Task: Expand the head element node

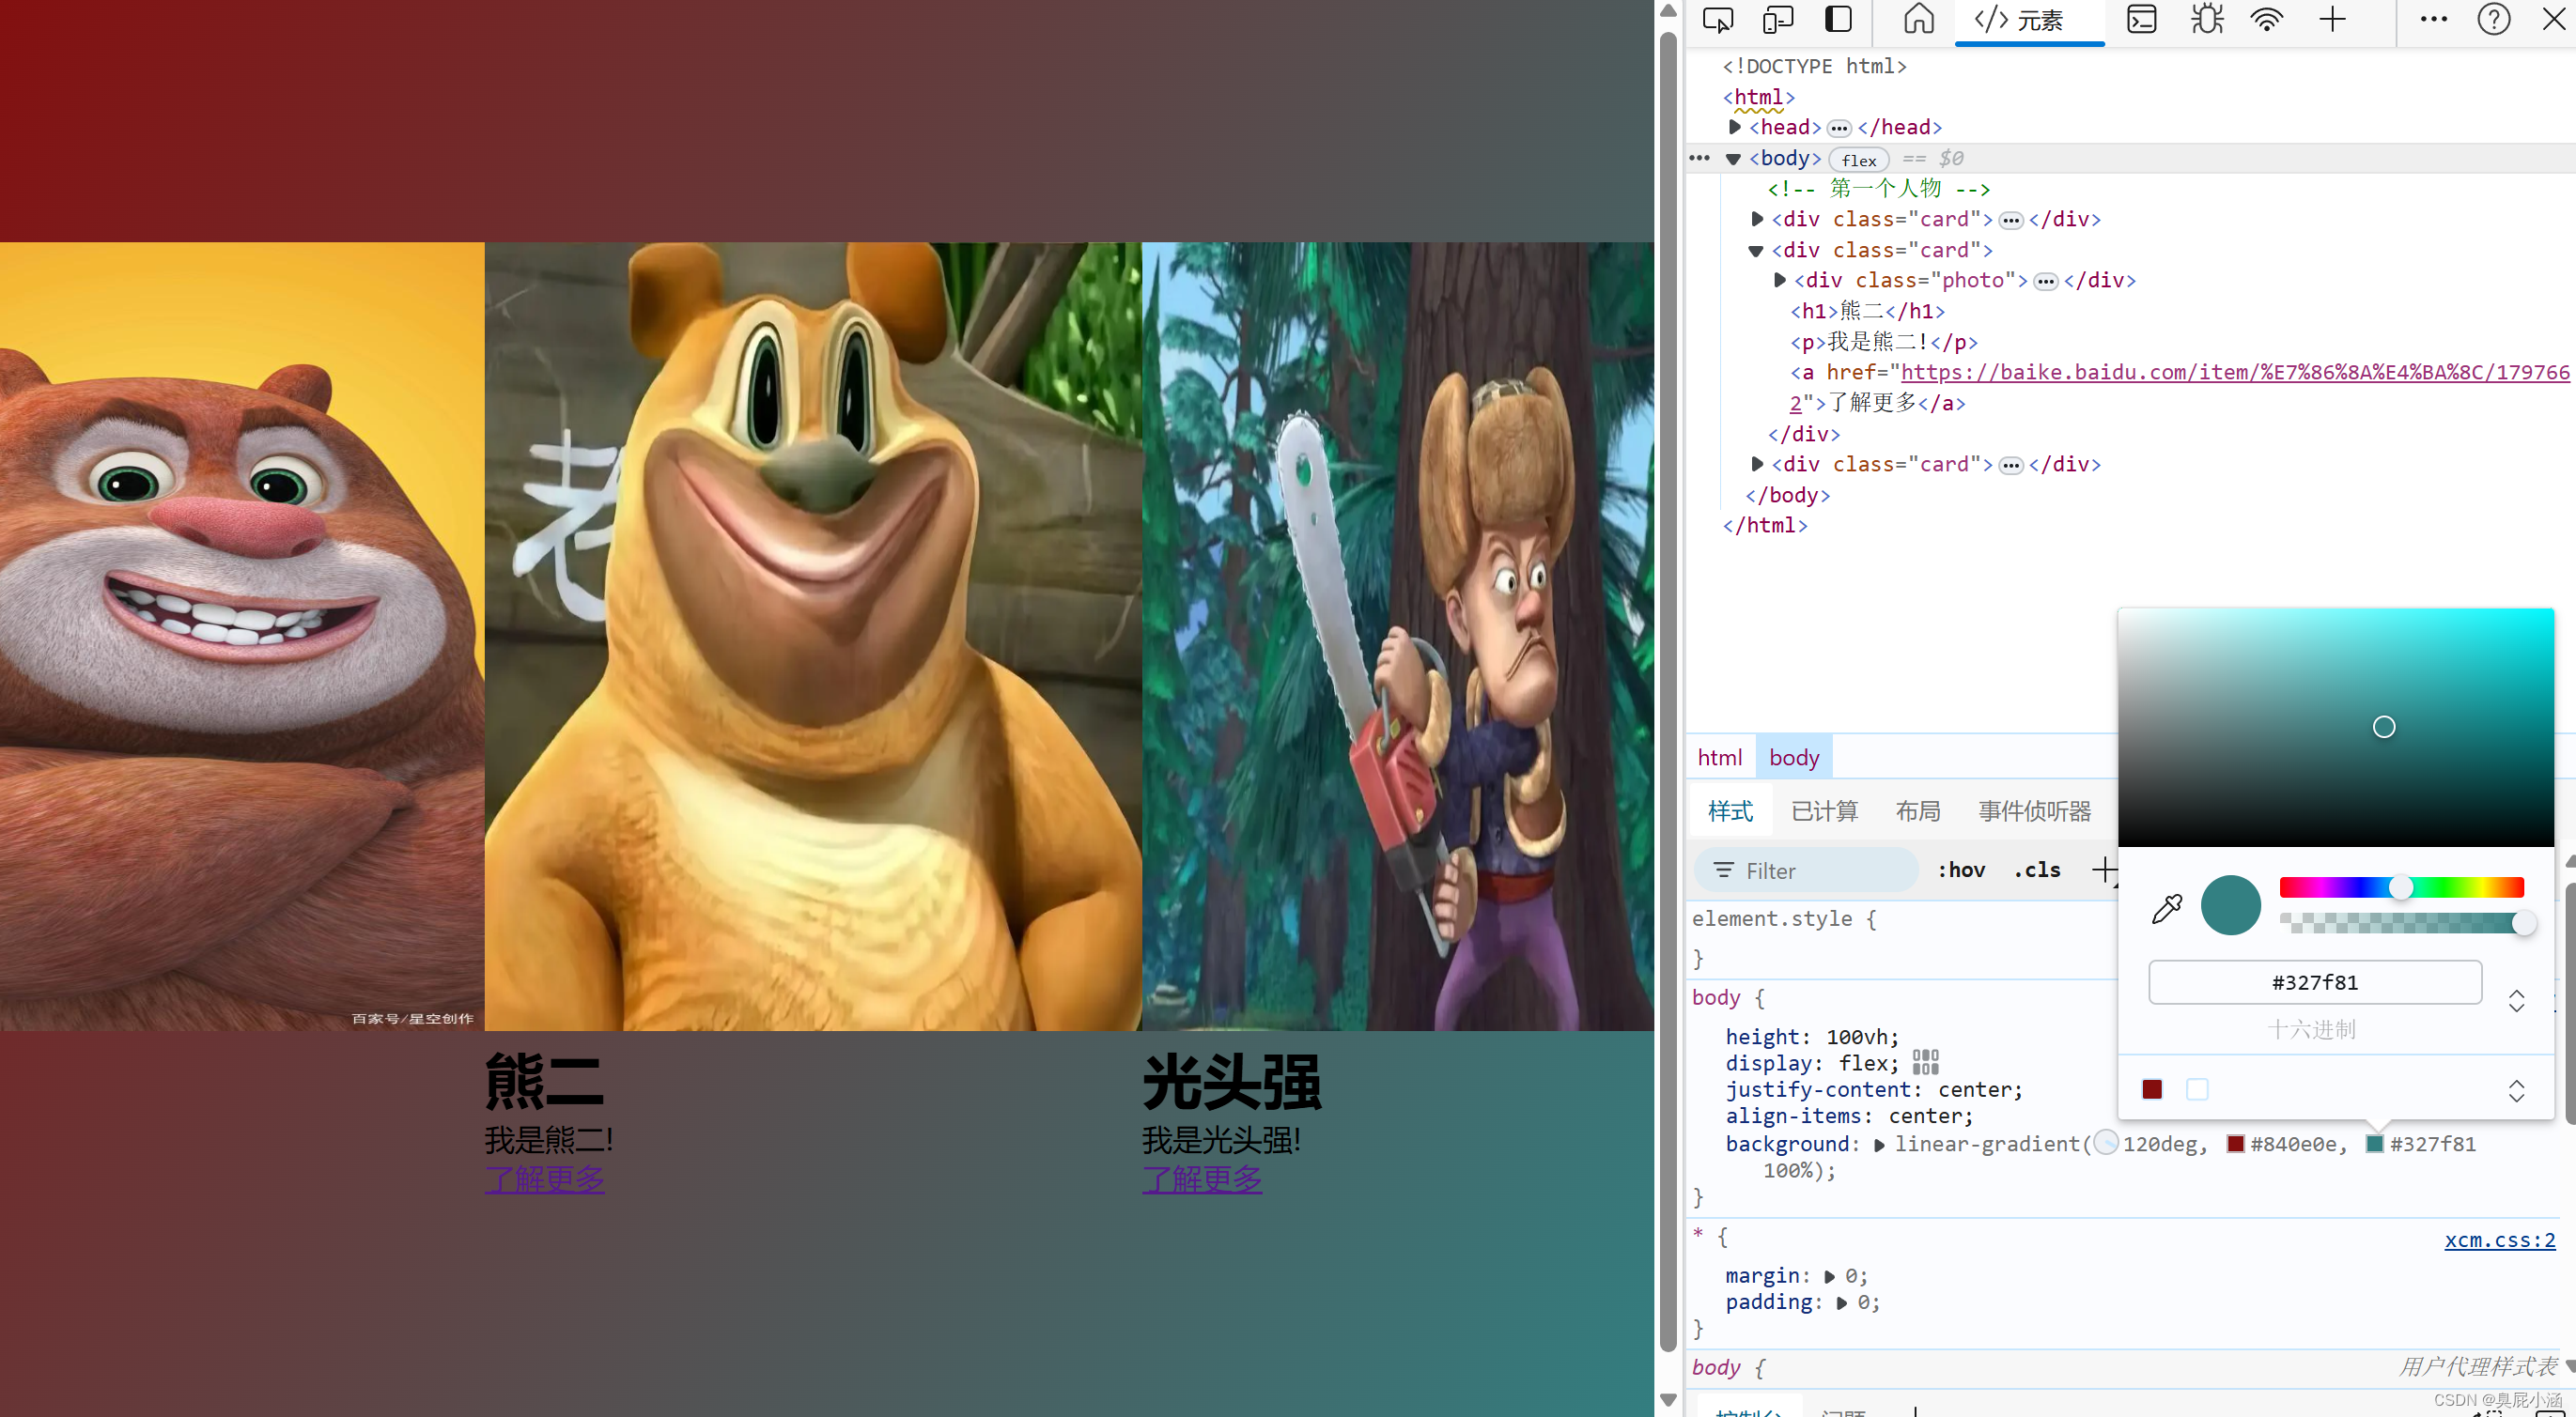Action: point(1735,127)
